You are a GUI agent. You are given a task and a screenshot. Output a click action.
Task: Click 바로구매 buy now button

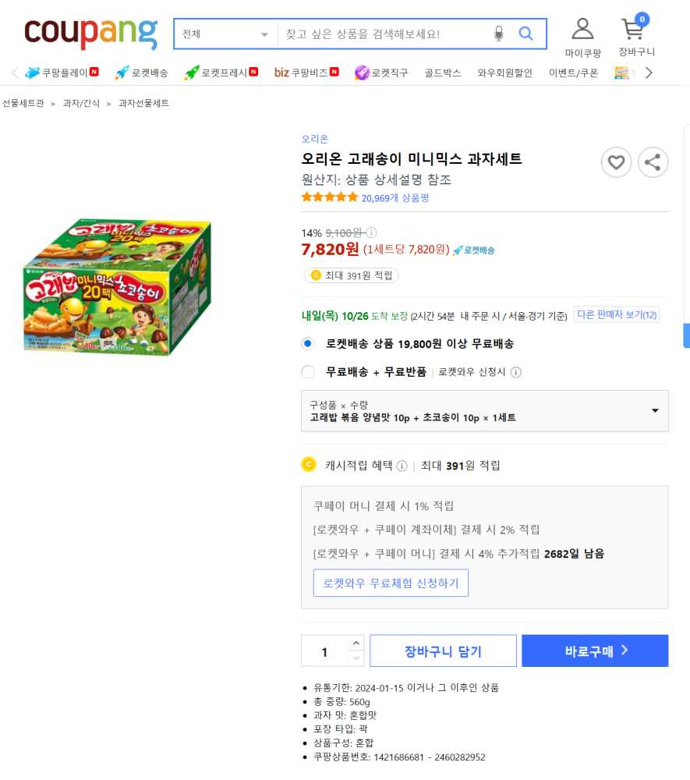595,651
